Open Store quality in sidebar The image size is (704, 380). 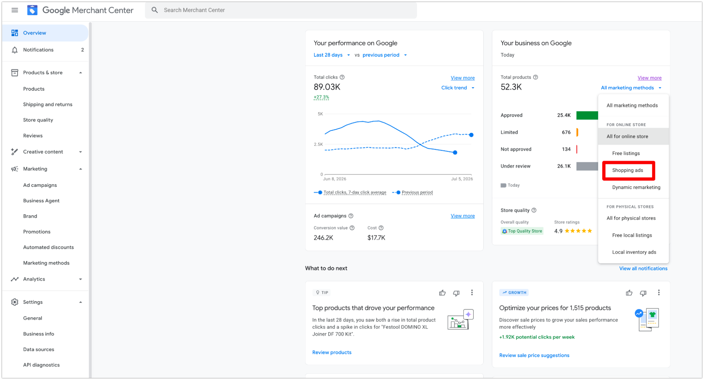(x=38, y=120)
